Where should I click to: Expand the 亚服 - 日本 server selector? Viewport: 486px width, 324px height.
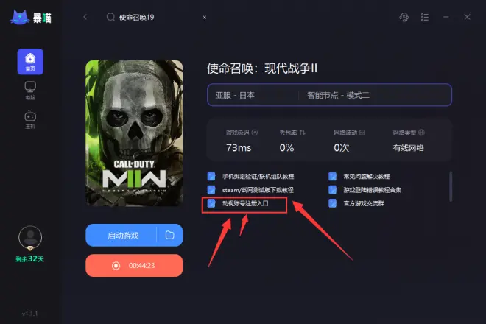point(253,95)
